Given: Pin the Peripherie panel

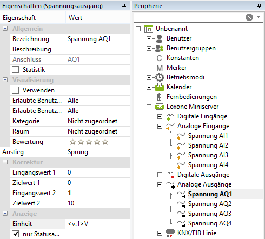Looking at the screenshot, I should point(259,6).
